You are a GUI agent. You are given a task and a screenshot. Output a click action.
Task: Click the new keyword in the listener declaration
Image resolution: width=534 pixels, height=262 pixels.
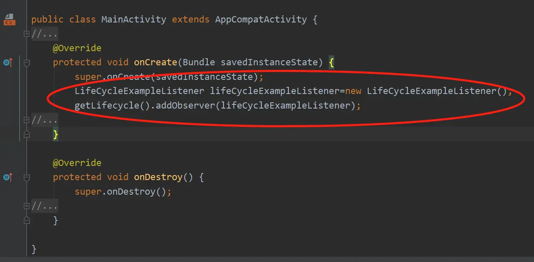[x=353, y=91]
